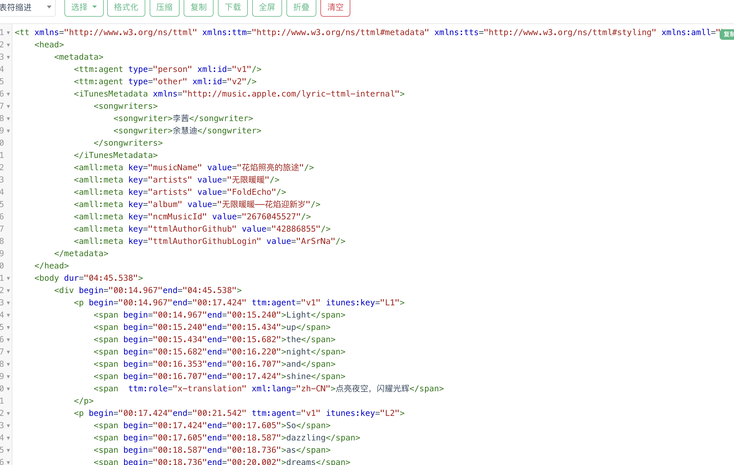Open the 表符缩进 indentation dropdown
This screenshot has width=734, height=465.
click(27, 7)
